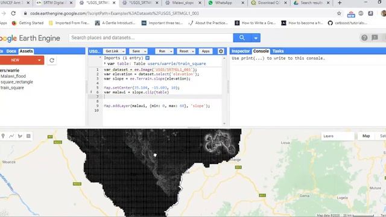Bookmark this page with star icon
The height and width of the screenshot is (217, 386).
(339, 13)
